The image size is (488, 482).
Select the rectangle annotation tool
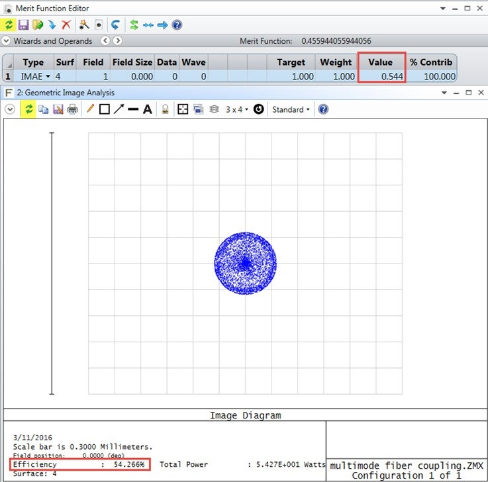click(x=104, y=109)
